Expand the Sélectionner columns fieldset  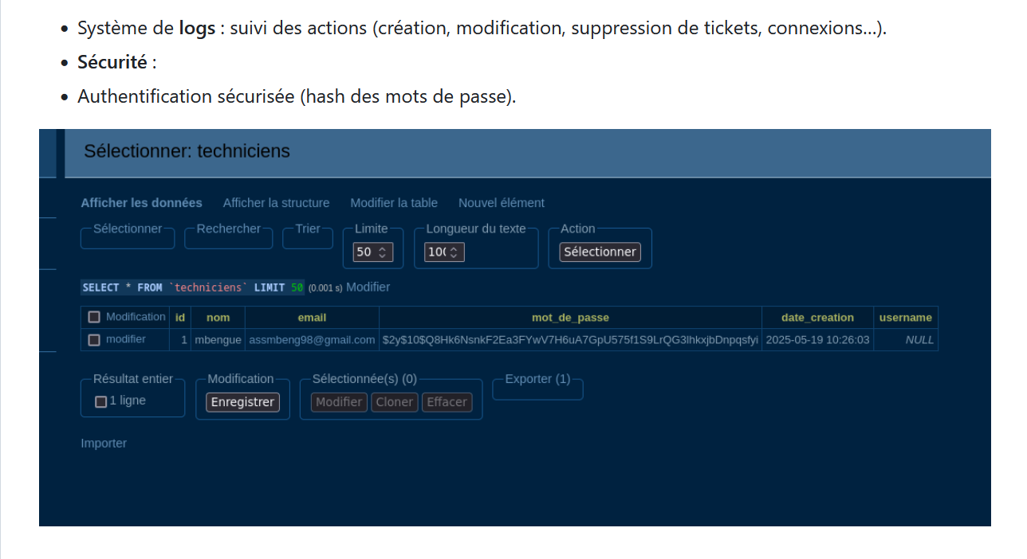(x=128, y=229)
